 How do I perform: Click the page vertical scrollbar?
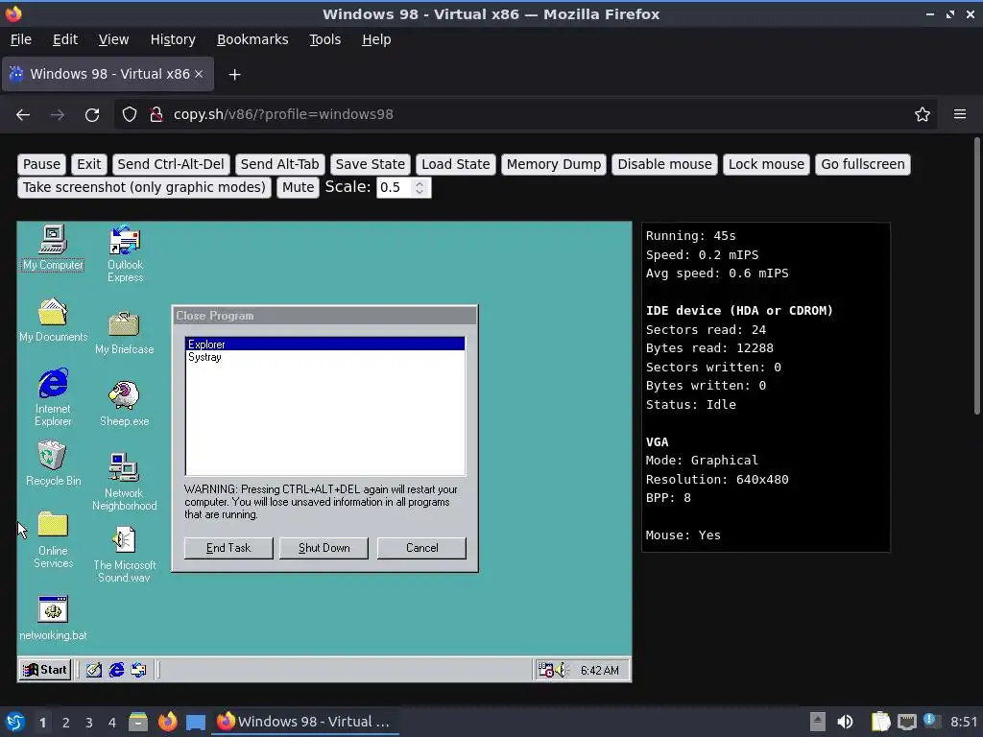pyautogui.click(x=976, y=275)
